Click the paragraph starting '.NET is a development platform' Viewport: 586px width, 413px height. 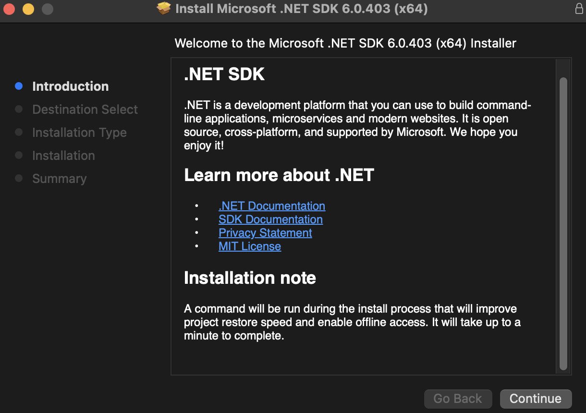357,125
